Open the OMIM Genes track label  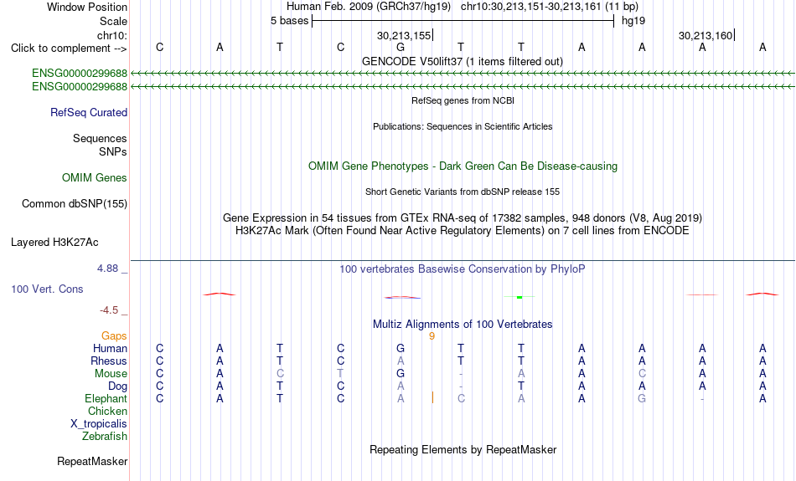94,178
